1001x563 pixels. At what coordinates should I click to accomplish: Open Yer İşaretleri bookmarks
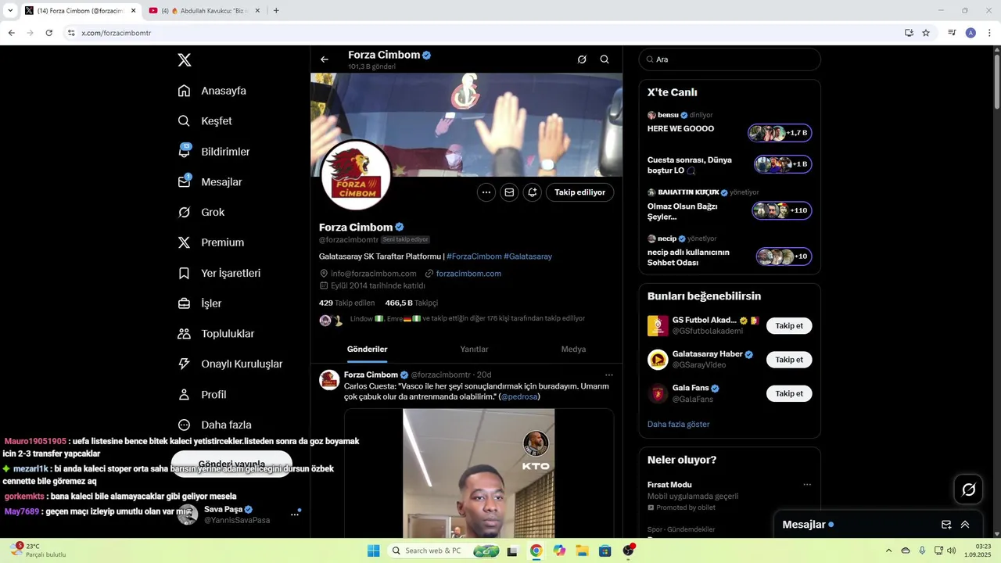tap(219, 273)
